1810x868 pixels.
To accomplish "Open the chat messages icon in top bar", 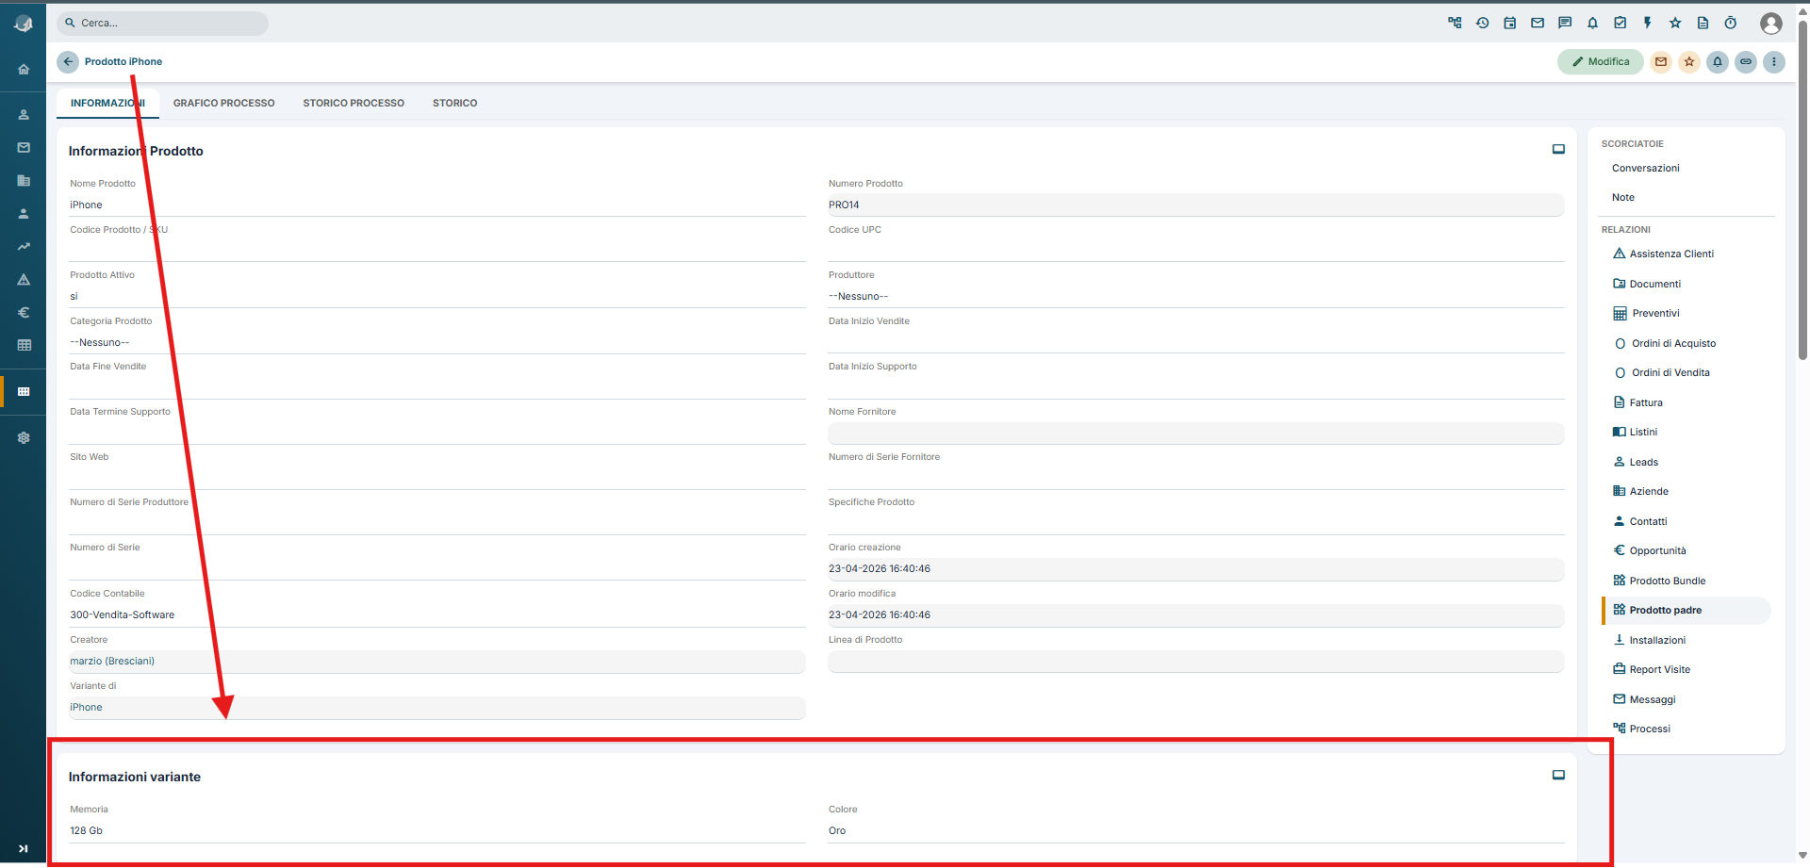I will [x=1565, y=23].
